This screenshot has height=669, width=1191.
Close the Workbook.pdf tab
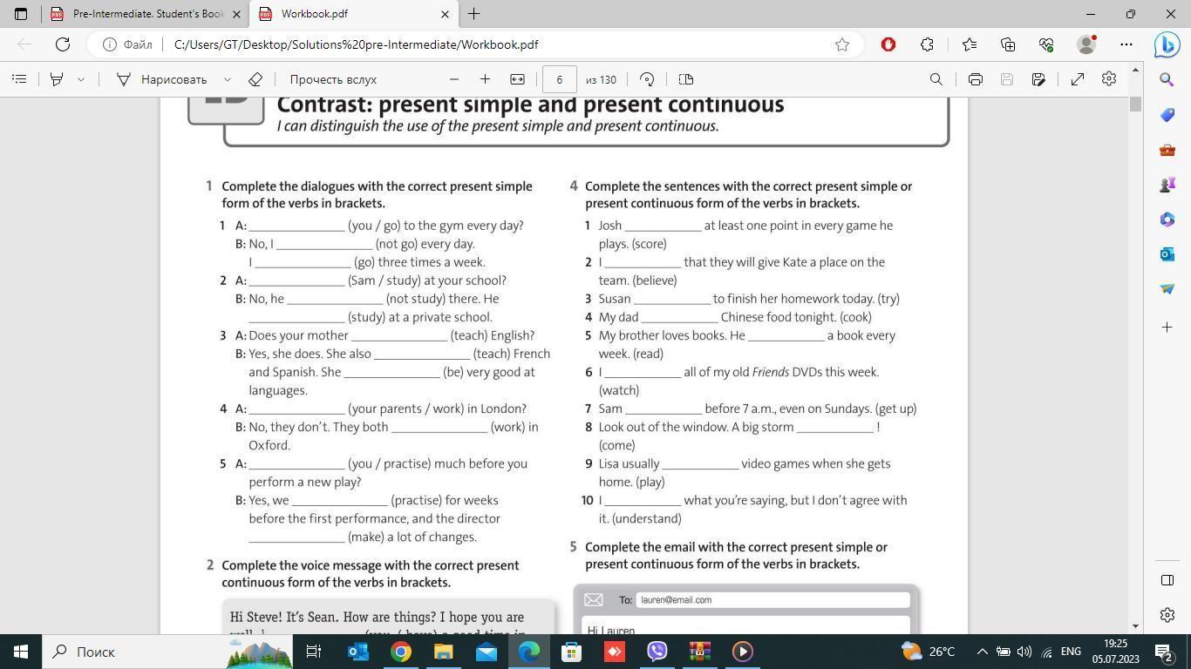click(x=445, y=14)
